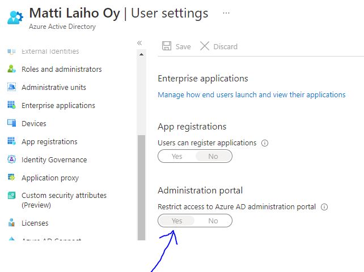Click the Azure Active Directory subtitle

pos(62,27)
